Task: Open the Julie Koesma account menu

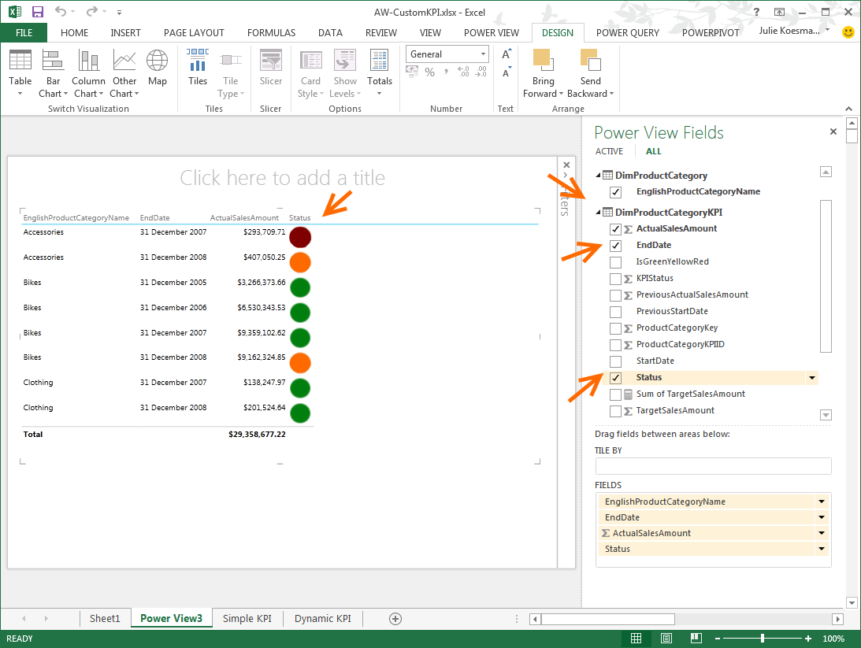Action: (794, 31)
